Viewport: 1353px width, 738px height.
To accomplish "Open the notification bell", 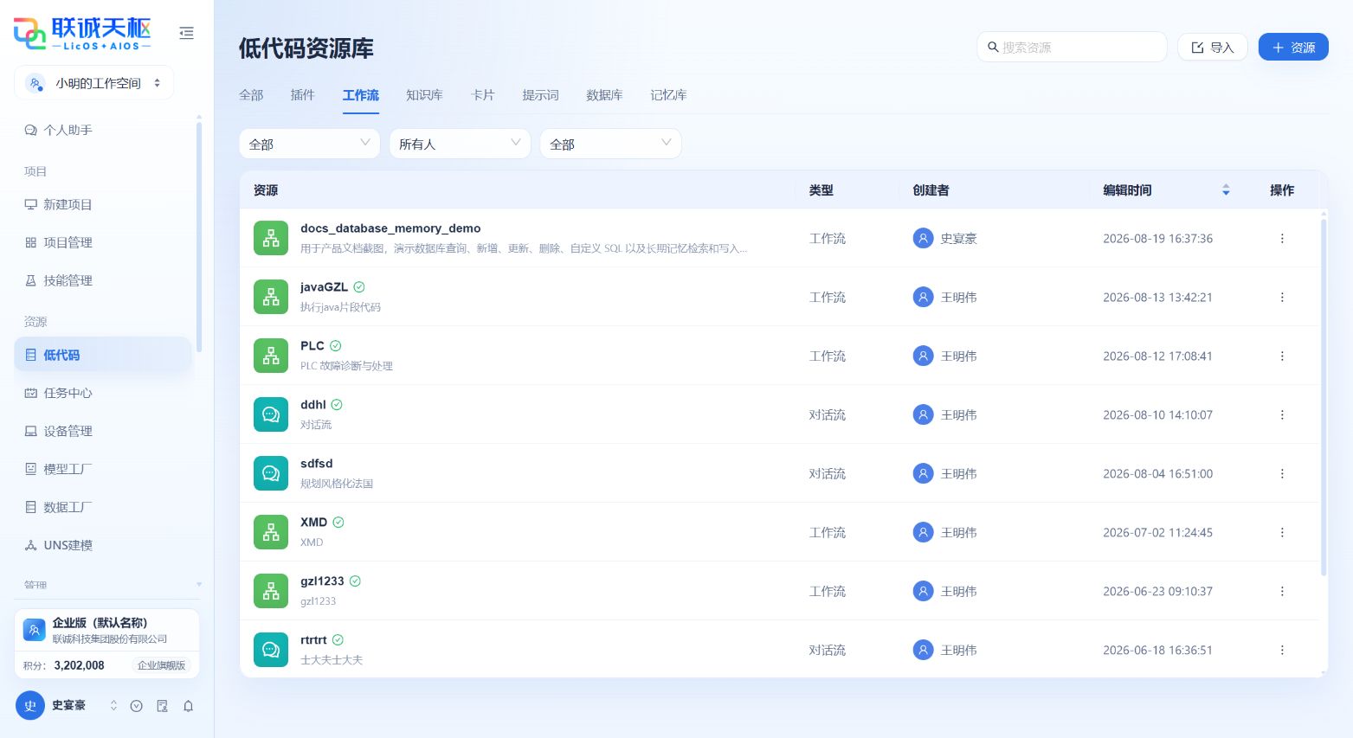I will point(188,706).
